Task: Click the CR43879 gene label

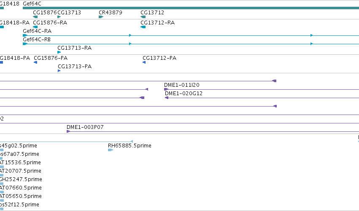Action: (111, 13)
